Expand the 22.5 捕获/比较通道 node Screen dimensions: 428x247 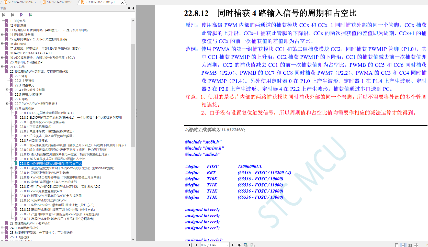point(7,94)
